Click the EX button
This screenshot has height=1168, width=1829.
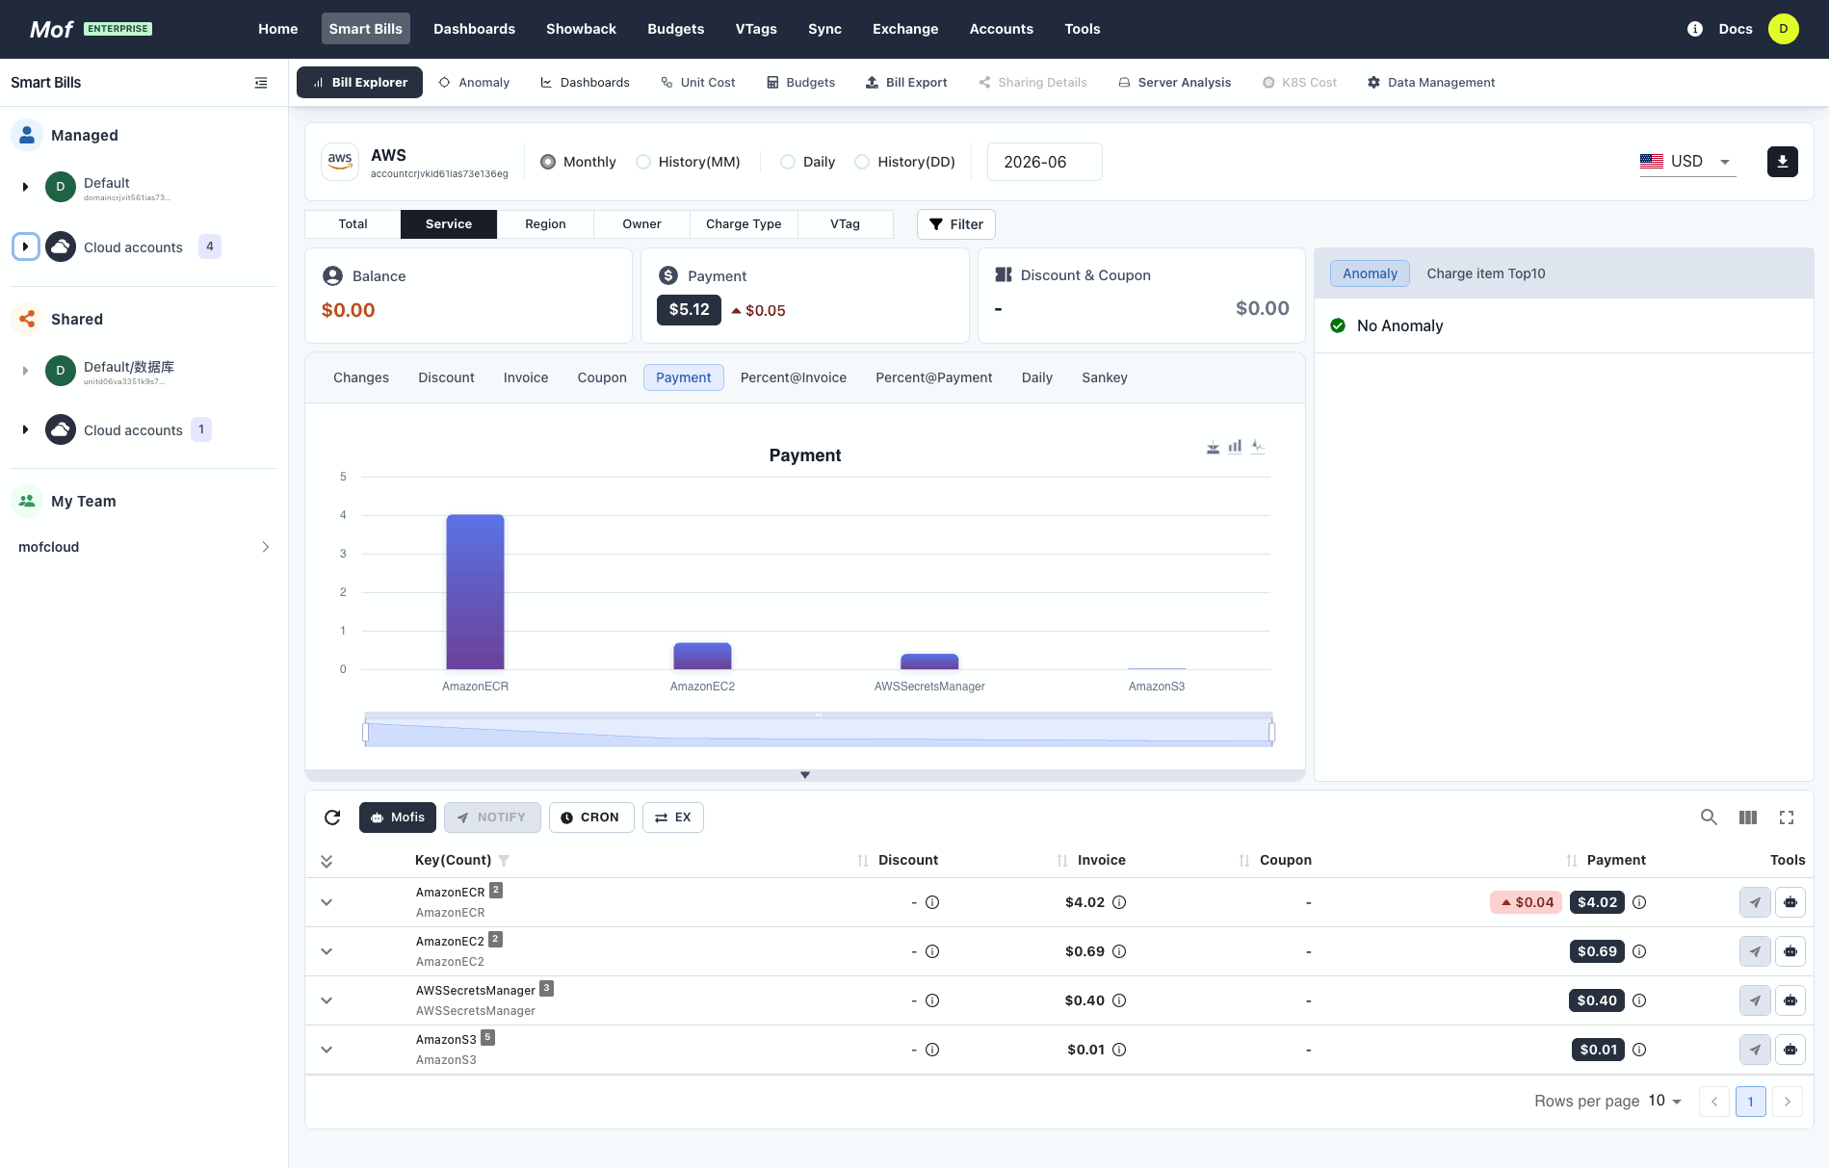(673, 818)
